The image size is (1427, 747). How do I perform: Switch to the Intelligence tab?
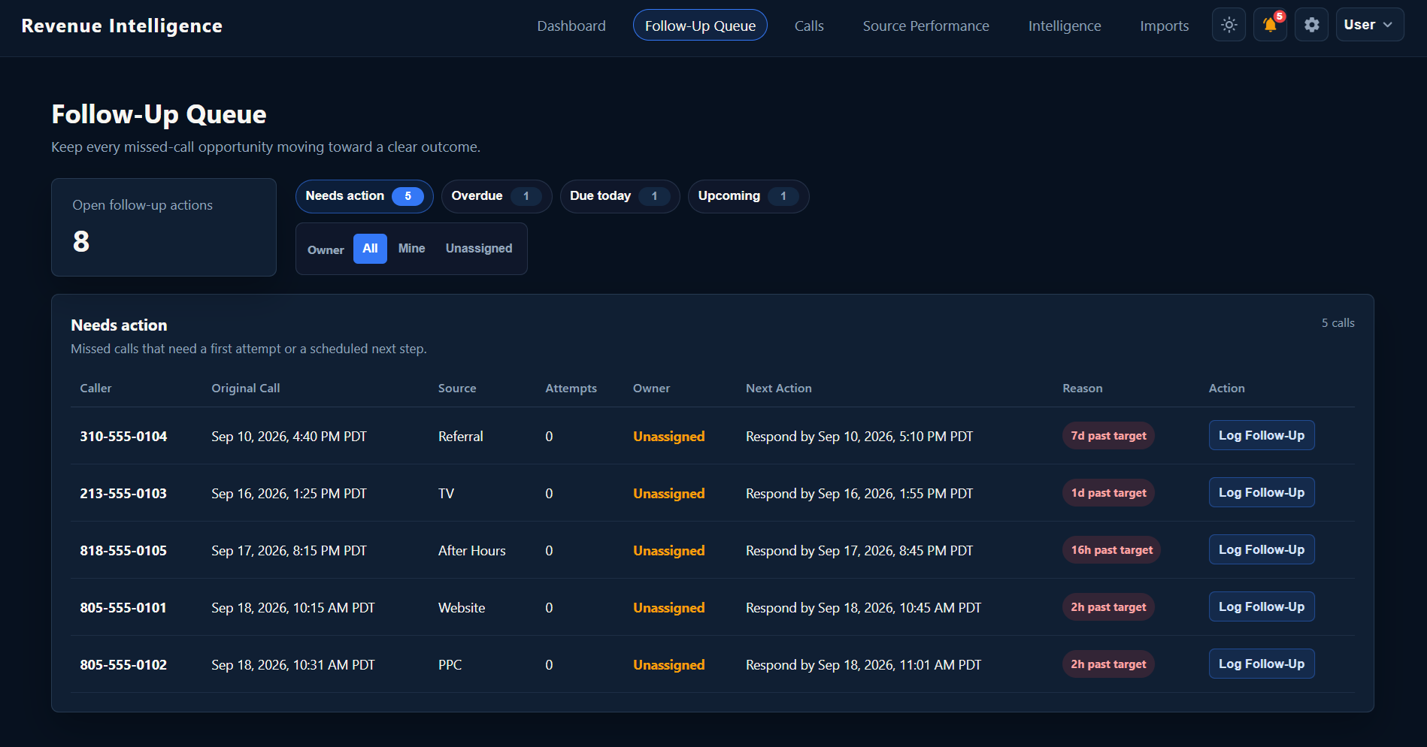(1065, 26)
